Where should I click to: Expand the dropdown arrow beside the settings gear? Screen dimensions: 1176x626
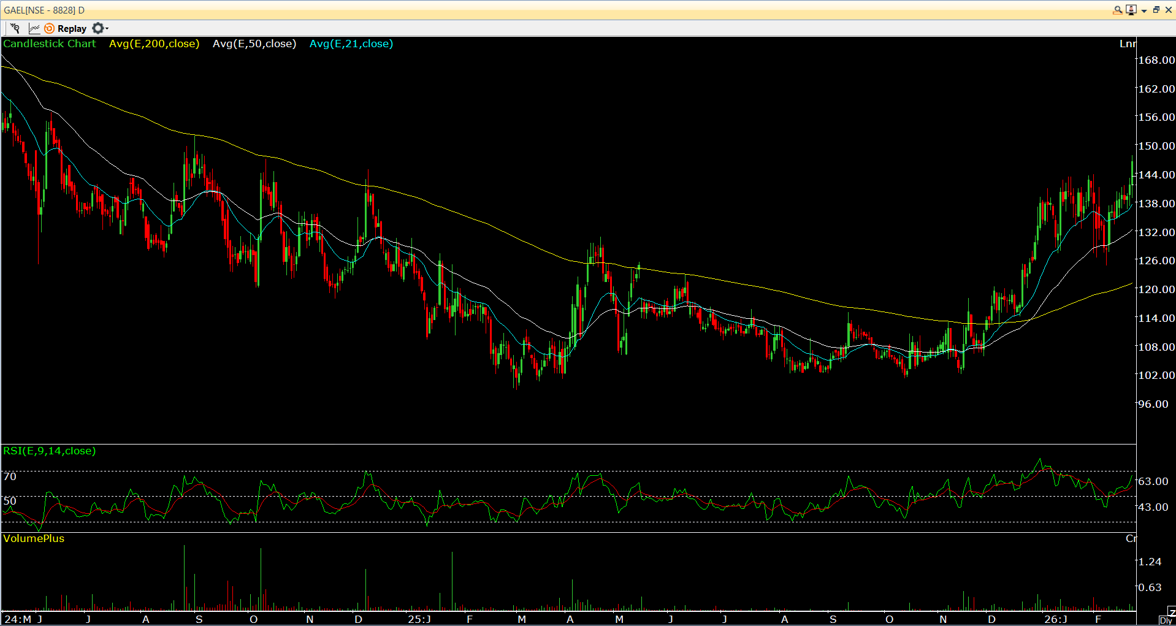coord(106,29)
